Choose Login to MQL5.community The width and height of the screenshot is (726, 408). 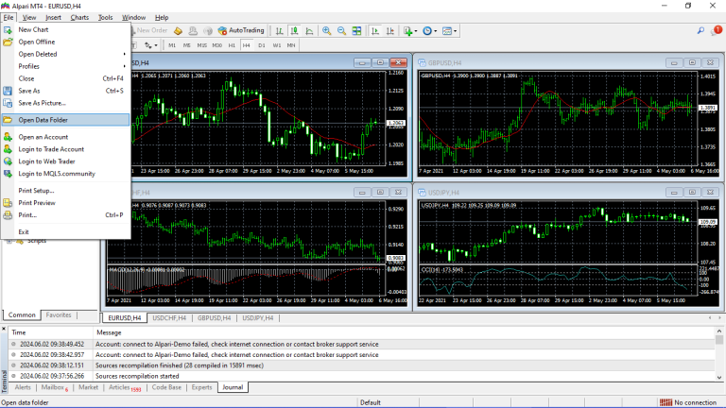click(x=66, y=174)
